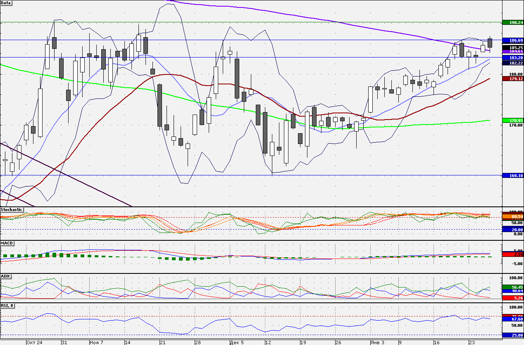Click the blue 20.00 Stochastic level tag

pos(513,230)
